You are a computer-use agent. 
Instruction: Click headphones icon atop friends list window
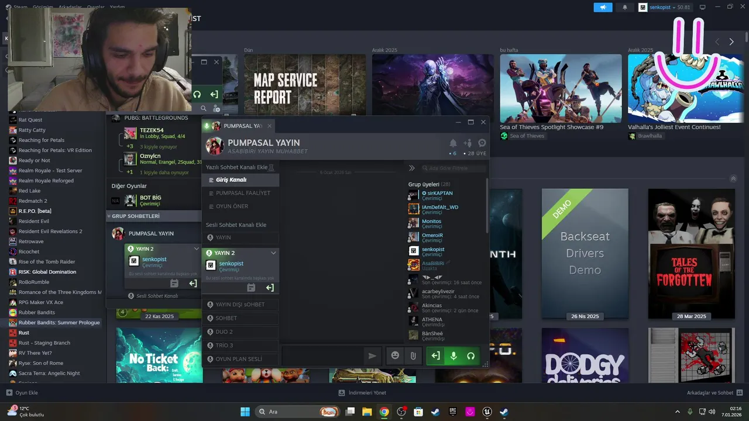pos(197,94)
